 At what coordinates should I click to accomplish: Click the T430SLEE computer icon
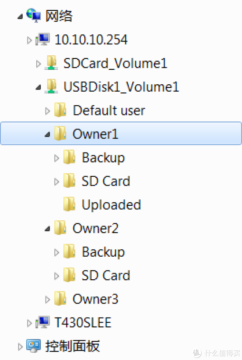[x=43, y=322]
